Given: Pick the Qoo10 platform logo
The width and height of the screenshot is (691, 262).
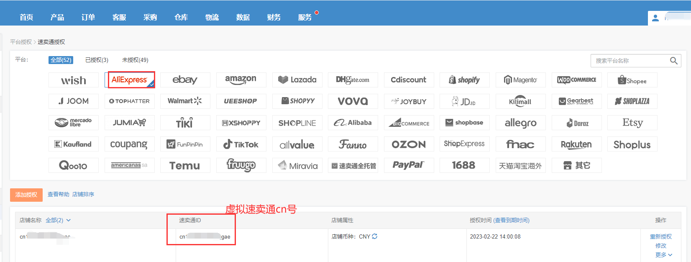Looking at the screenshot, I should (74, 165).
